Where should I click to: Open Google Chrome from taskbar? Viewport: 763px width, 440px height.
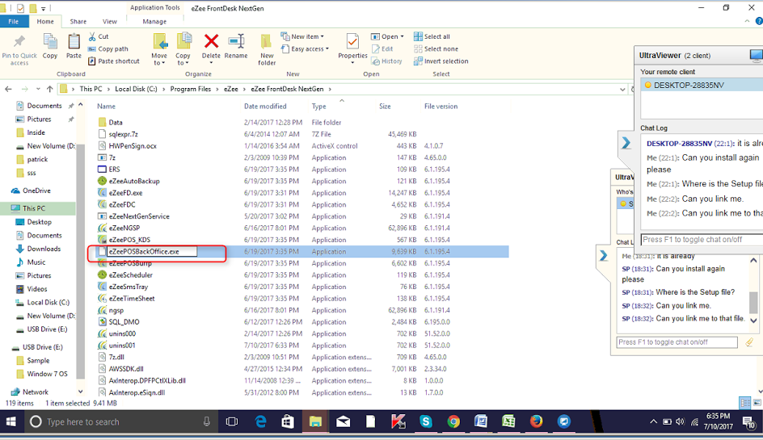[453, 421]
